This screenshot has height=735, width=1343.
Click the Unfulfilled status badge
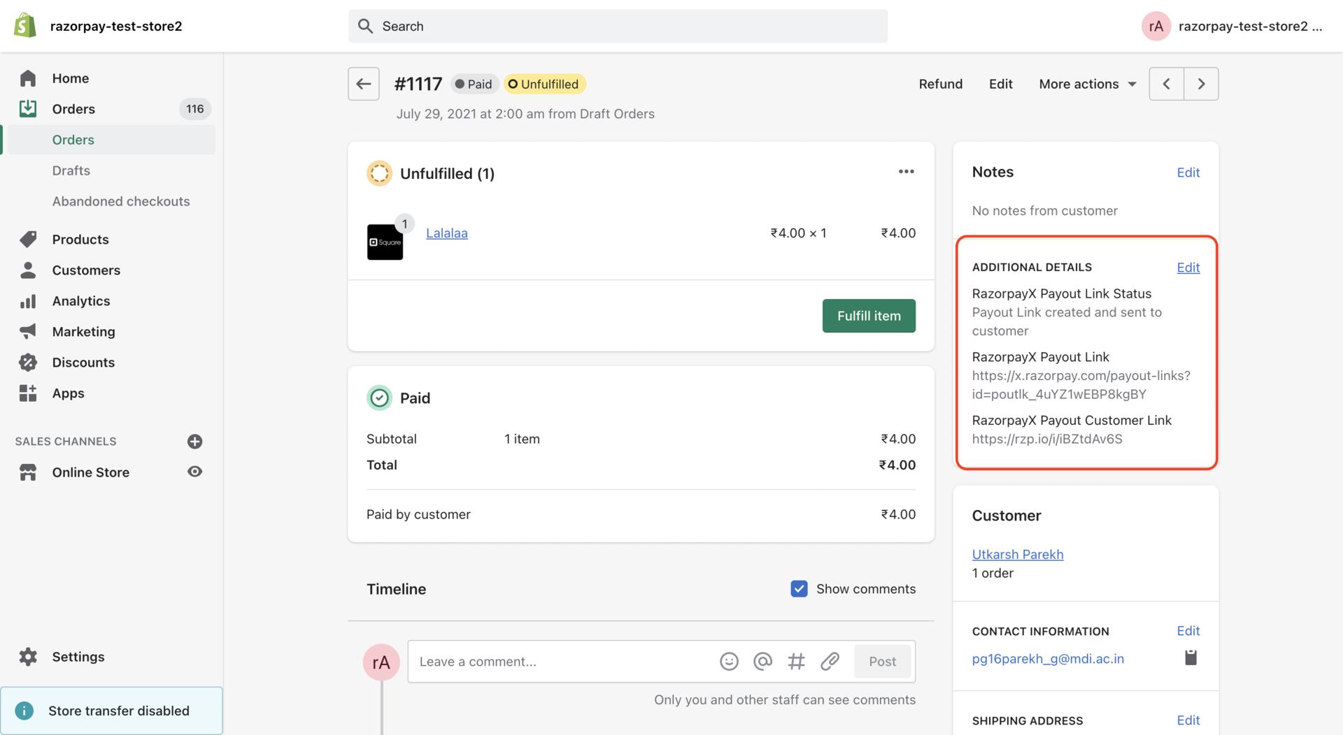click(x=544, y=84)
